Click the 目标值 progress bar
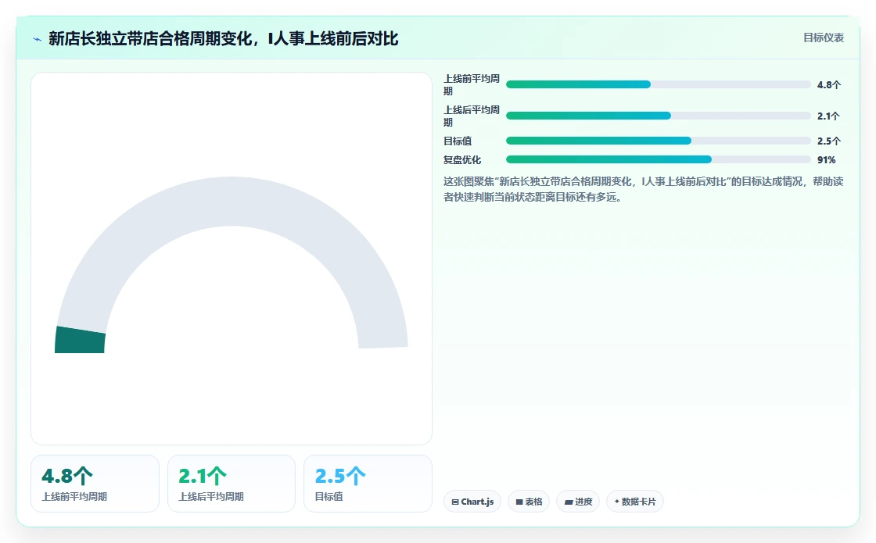 coord(658,141)
